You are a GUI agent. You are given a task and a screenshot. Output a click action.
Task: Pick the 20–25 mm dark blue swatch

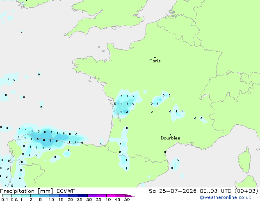pos(73,196)
